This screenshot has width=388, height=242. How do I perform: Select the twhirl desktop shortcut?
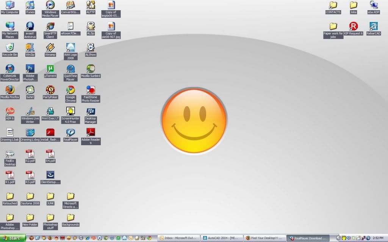(30, 92)
